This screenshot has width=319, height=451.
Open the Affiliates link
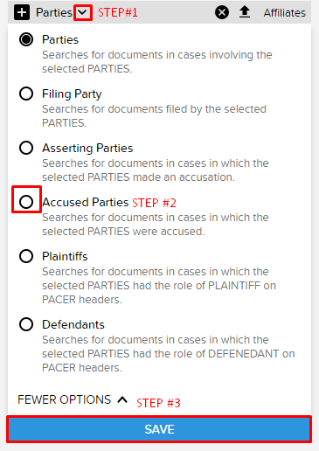285,13
